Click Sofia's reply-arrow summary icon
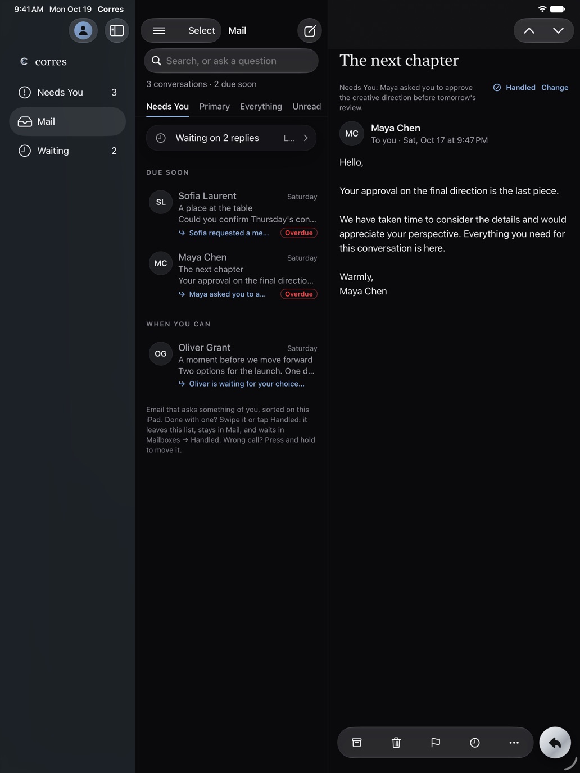This screenshot has width=580, height=773. 182,233
